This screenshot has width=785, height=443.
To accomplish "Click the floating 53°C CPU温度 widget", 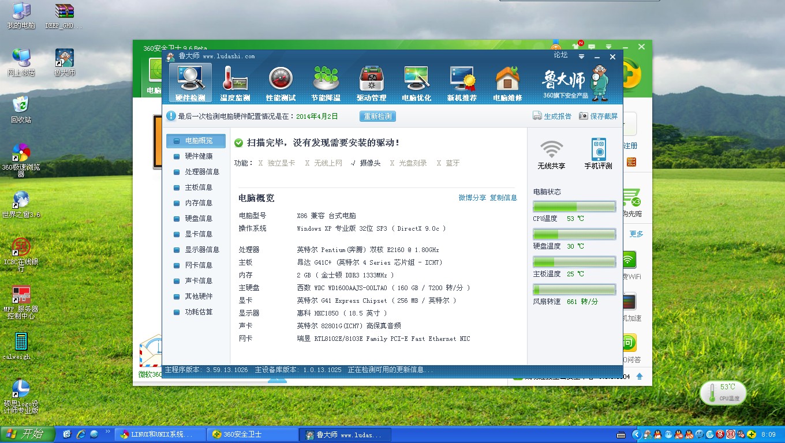I will (723, 393).
